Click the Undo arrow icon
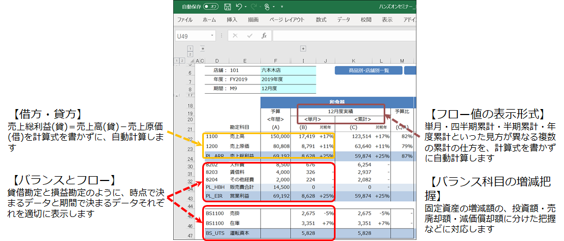The width and height of the screenshot is (564, 241). (x=239, y=7)
